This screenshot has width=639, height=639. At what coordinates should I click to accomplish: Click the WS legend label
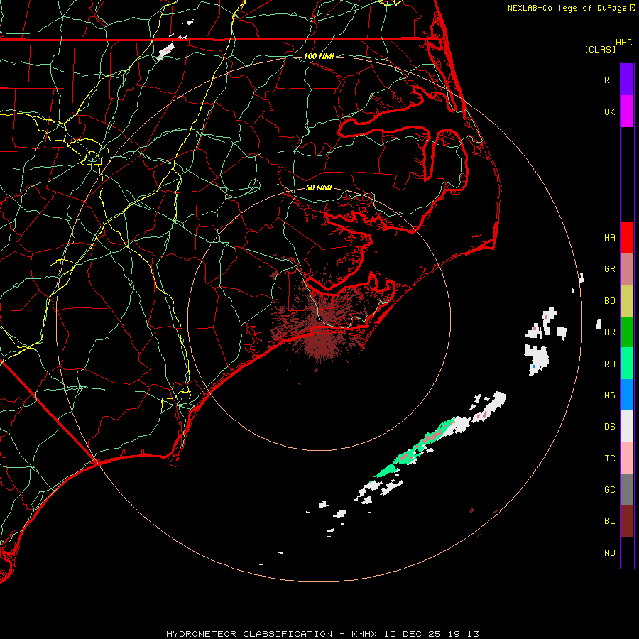tap(609, 395)
